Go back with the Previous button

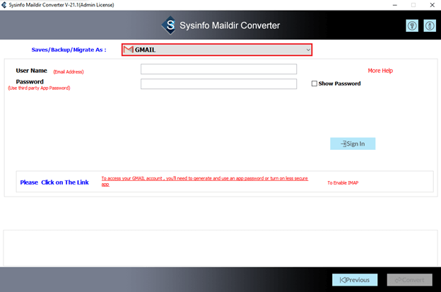(x=355, y=280)
